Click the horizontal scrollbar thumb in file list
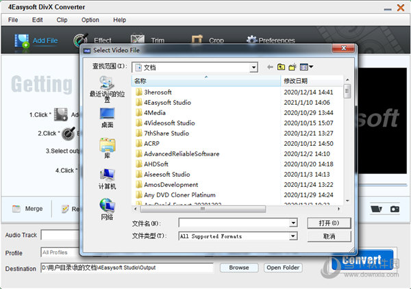The height and width of the screenshot is (289, 411). click(x=203, y=209)
